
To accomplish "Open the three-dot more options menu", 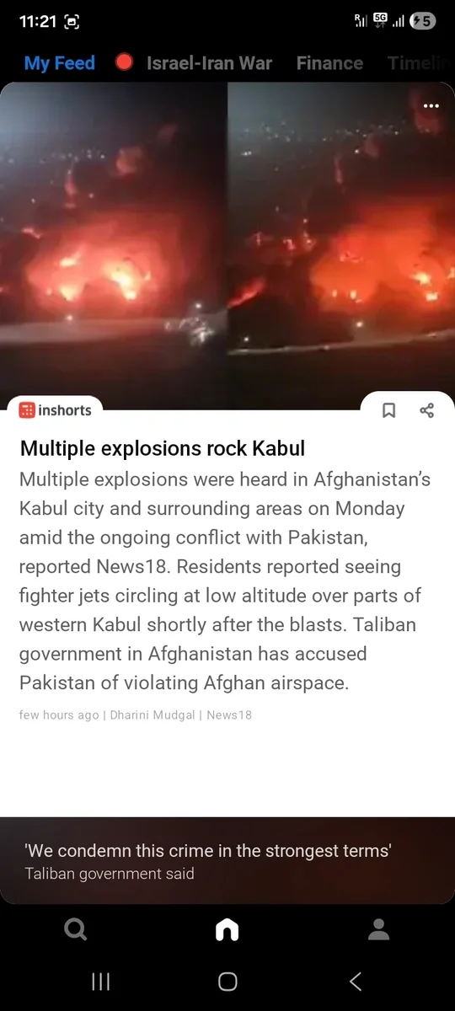I will [x=431, y=106].
